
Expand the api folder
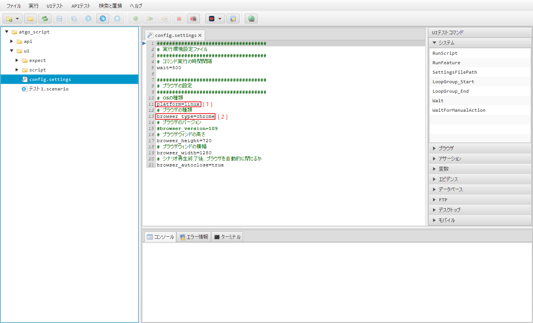click(11, 41)
